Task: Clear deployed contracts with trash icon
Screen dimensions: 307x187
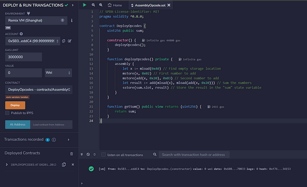Action: pos(71,153)
